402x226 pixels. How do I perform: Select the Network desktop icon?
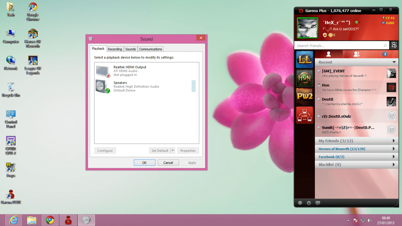[11, 63]
